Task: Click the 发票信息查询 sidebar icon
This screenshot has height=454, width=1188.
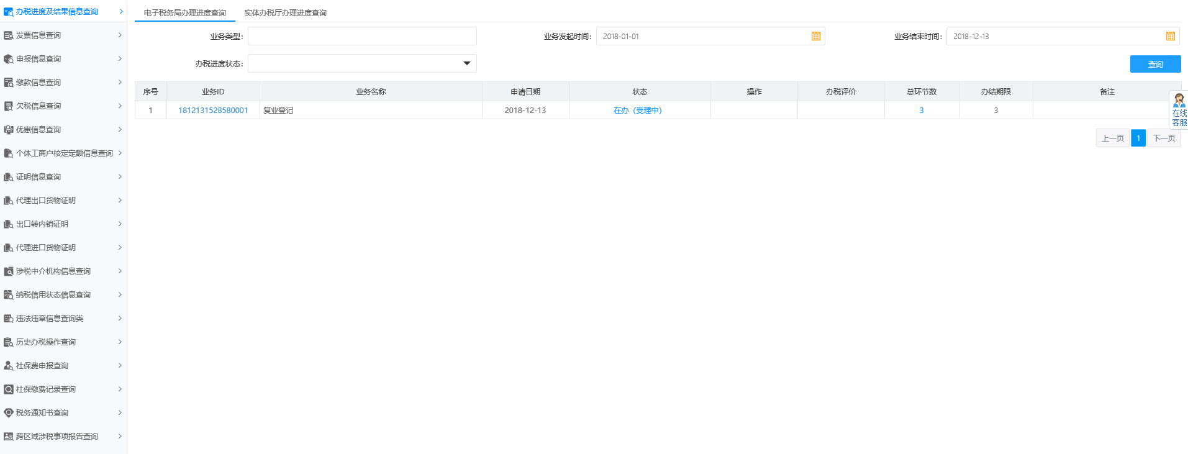Action: tap(8, 35)
